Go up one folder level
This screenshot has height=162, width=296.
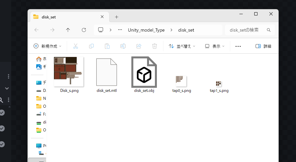(68, 30)
